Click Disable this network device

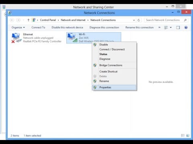67,28
